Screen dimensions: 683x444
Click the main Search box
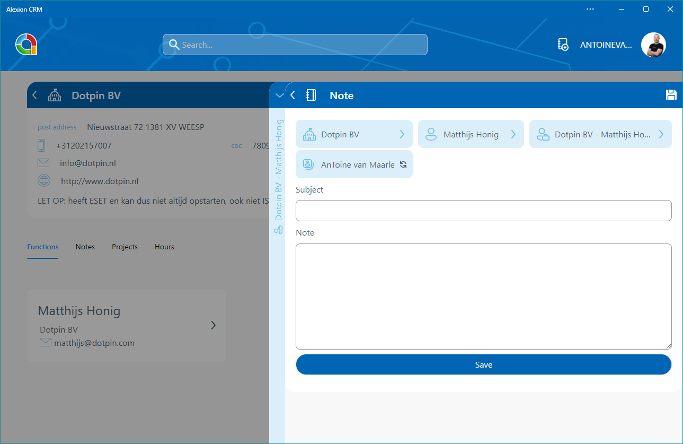click(295, 45)
